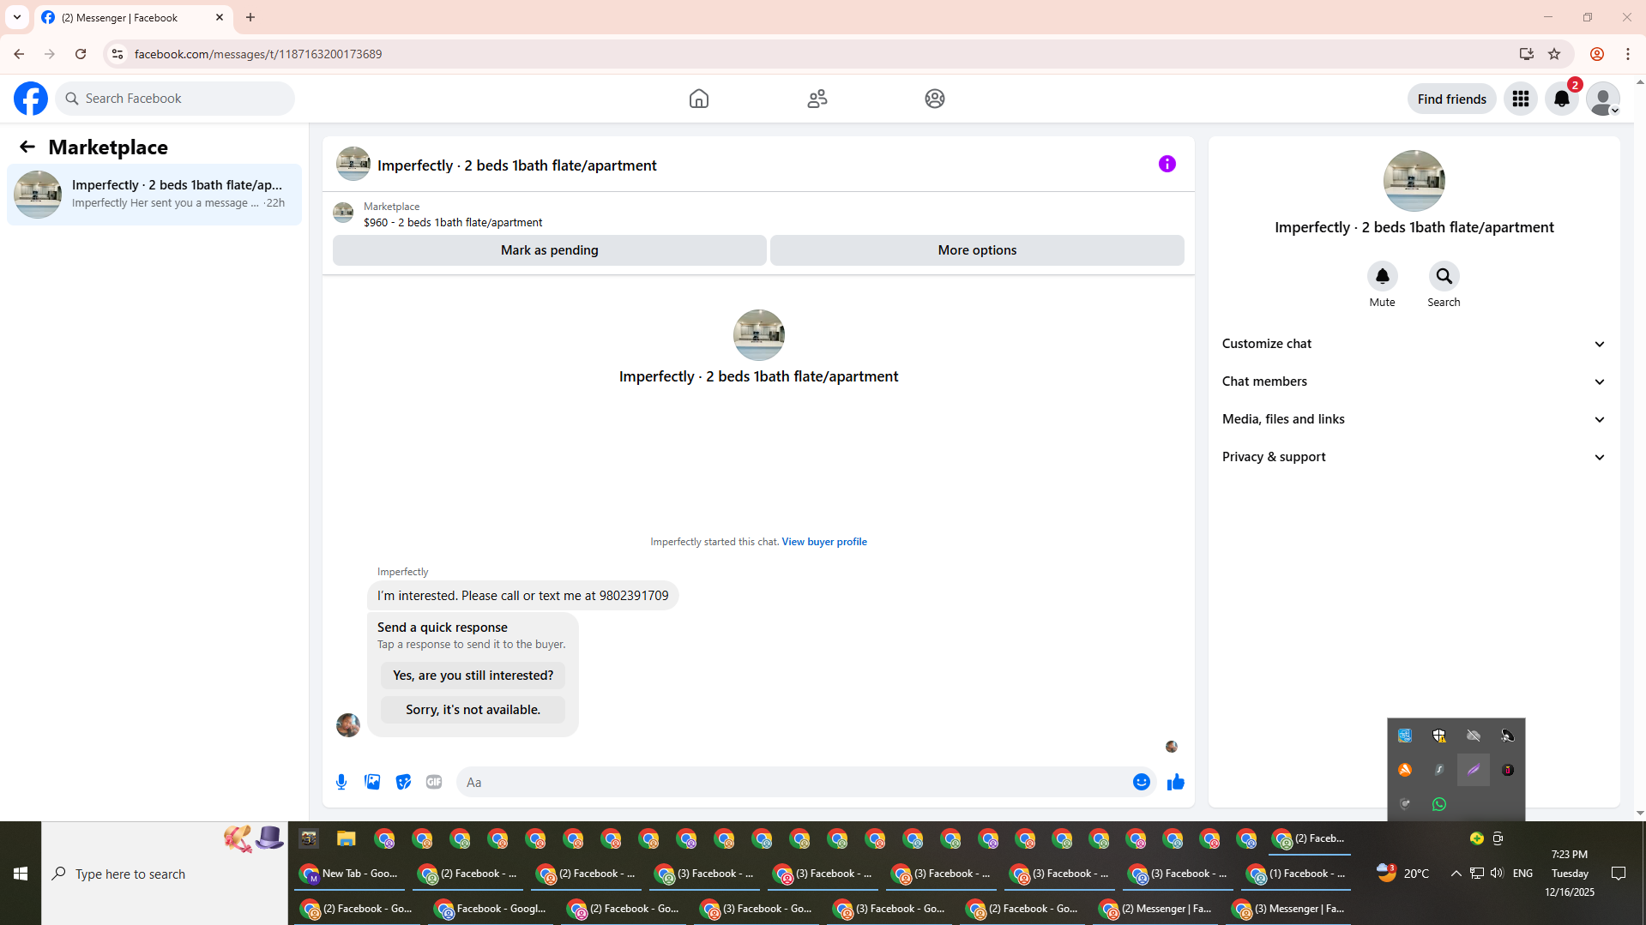Open the account profile dropdown menu
The height and width of the screenshot is (925, 1646).
tap(1603, 99)
